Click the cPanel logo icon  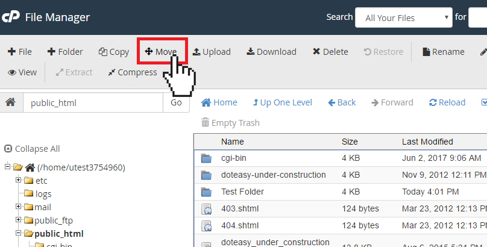[11, 16]
